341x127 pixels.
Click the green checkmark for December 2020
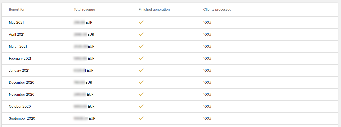(x=141, y=82)
